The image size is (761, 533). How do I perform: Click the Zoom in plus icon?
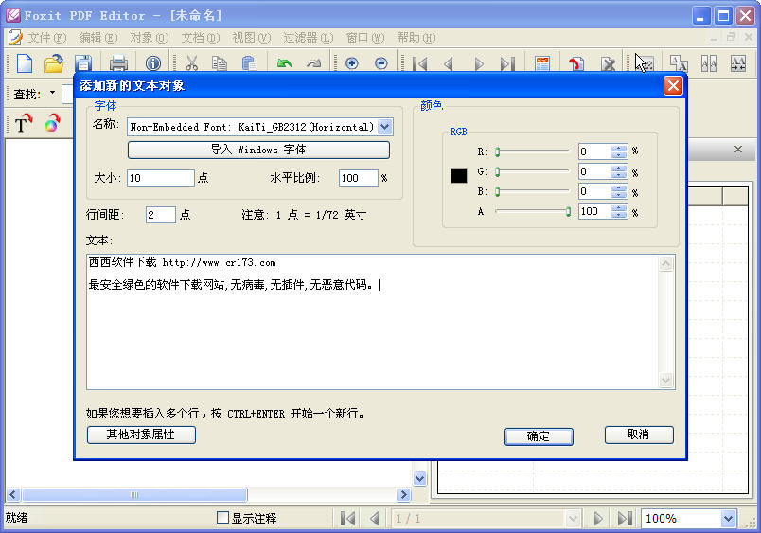[x=352, y=63]
